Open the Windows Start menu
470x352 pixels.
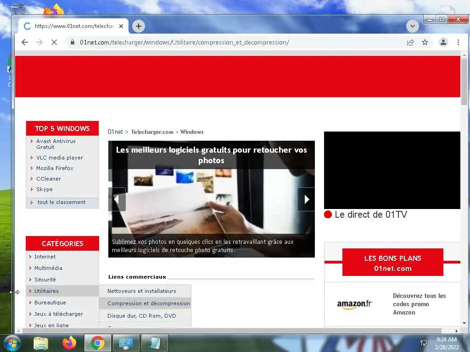[x=11, y=343]
